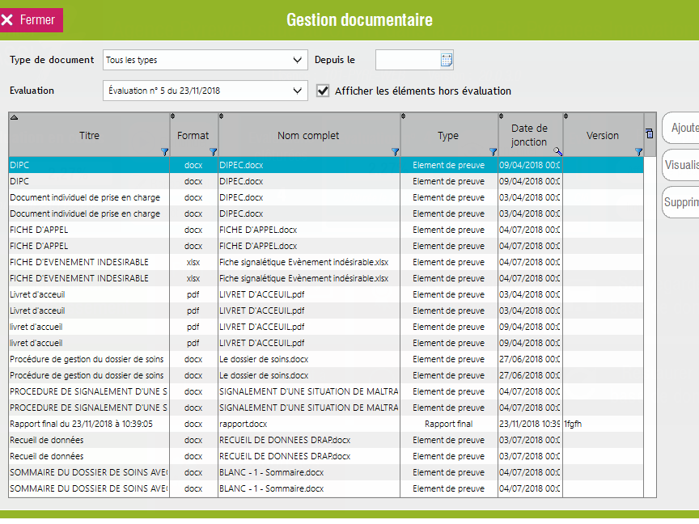Screen dimensions: 699x524
Task: Select first 'Procédure de gestion du dossier de soins'
Action: [x=326, y=359]
